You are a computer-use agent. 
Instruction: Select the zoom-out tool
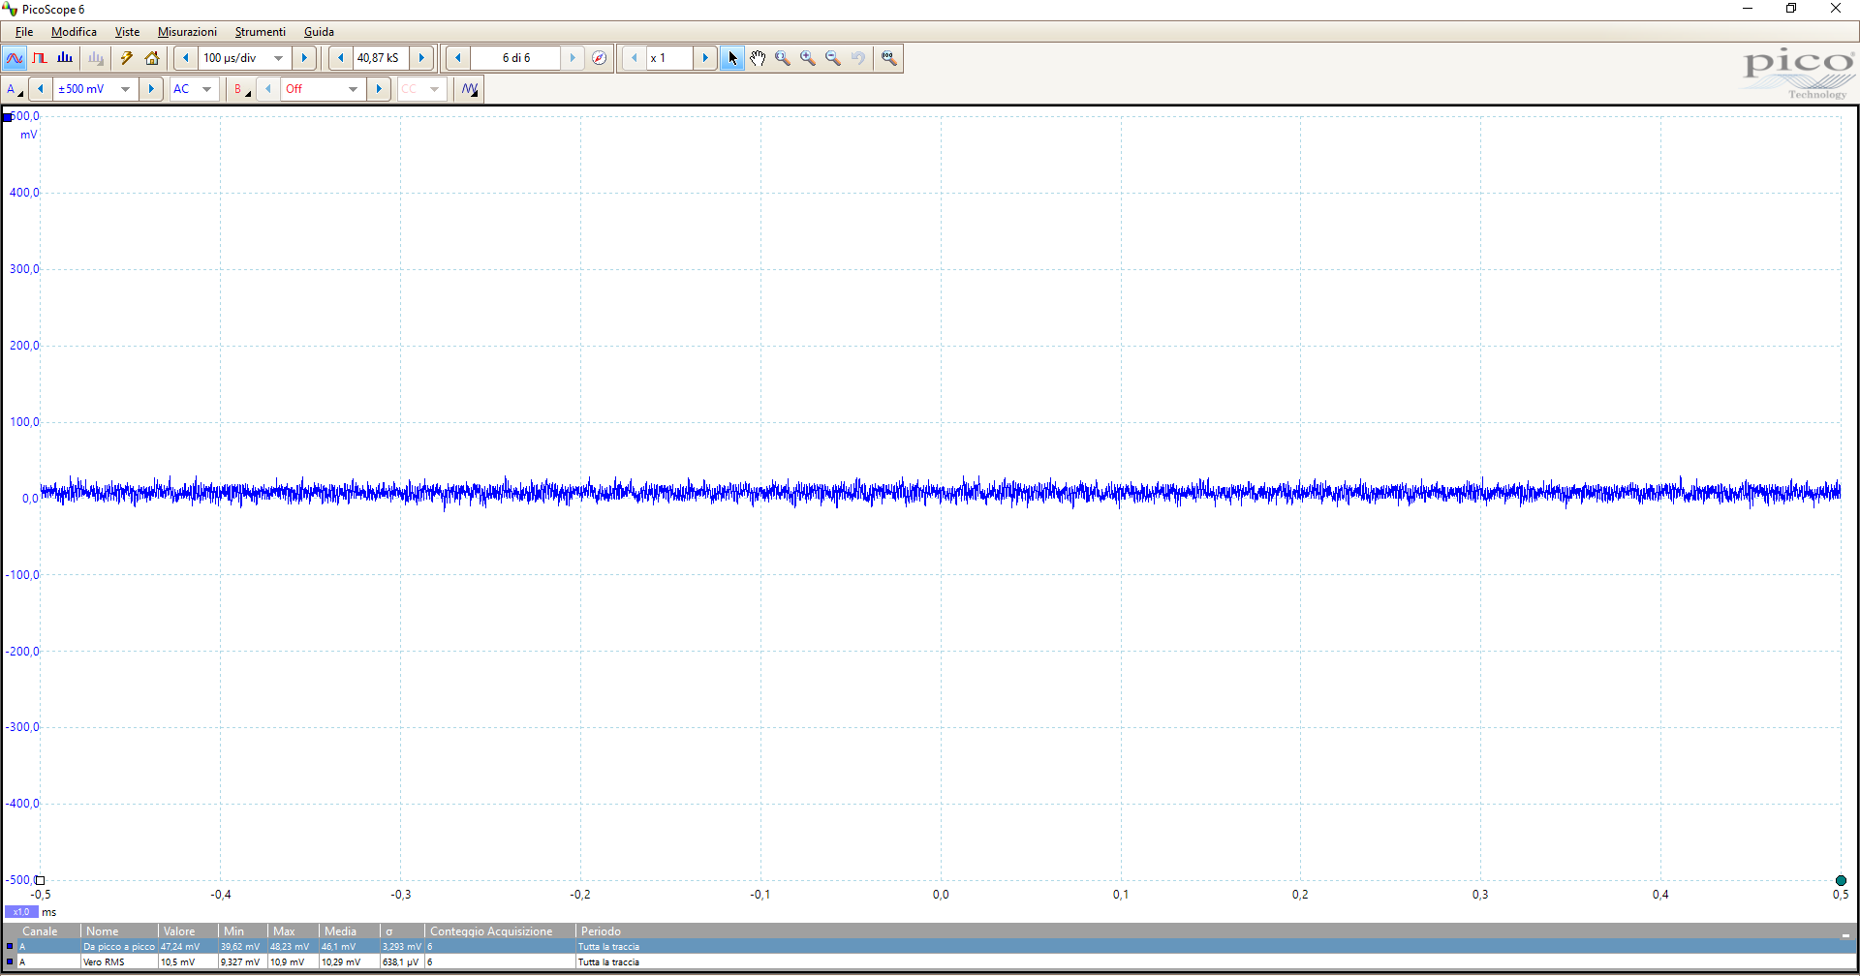[x=833, y=58]
